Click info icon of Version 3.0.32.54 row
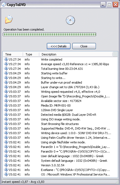This screenshot has height=185, width=120. (6, 165)
